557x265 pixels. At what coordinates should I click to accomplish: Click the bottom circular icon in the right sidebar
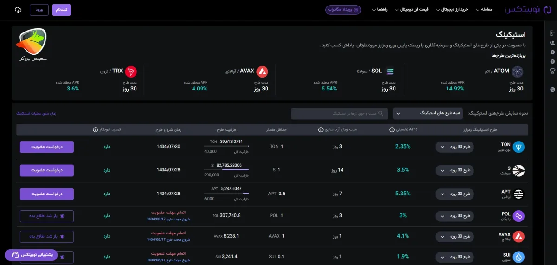tap(552, 89)
